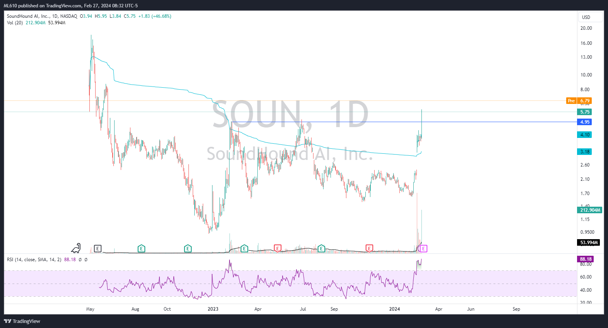Screen dimensions: 608x328
Task: Click the SoundHound AI symbol legend title
Action: point(42,16)
